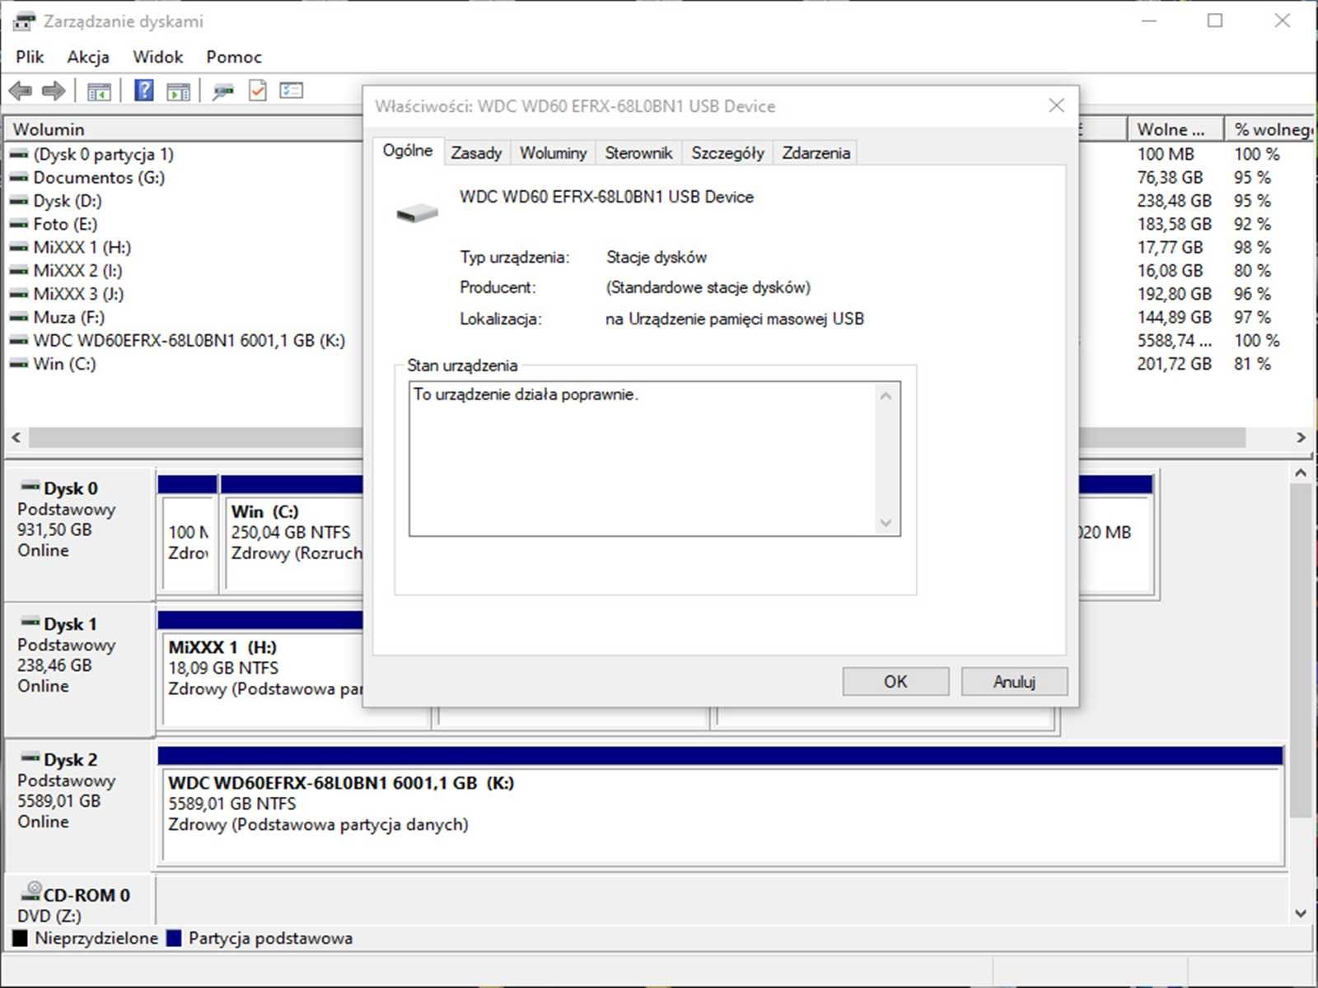
Task: Click the Disk Management title bar icon
Action: coord(25,21)
